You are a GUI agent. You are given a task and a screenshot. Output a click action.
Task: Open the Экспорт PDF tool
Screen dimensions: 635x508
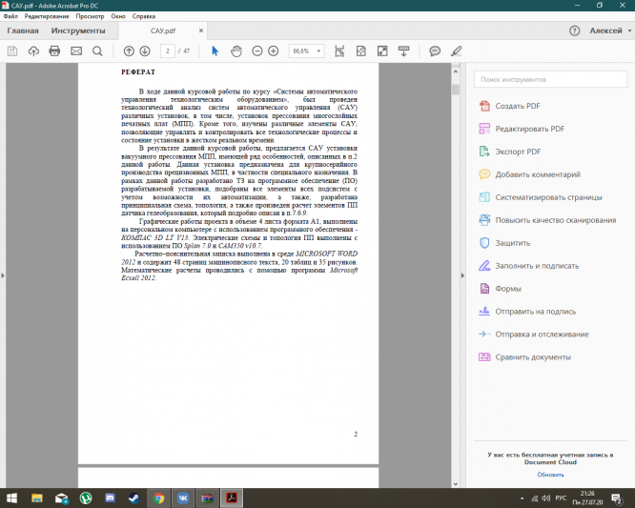(x=517, y=151)
